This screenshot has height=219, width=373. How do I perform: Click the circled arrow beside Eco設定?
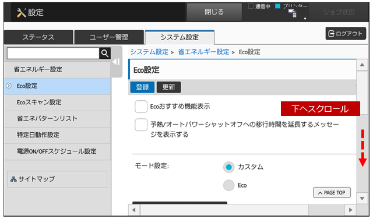click(x=9, y=86)
